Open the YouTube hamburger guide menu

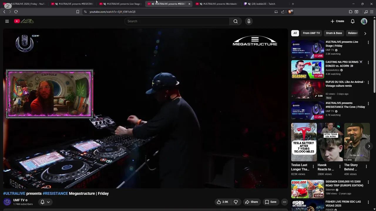point(7,21)
